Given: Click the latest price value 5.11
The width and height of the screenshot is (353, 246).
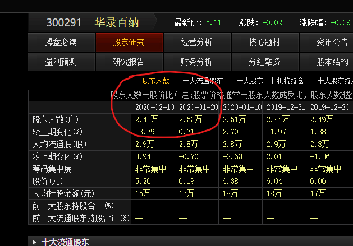Looking at the screenshot, I should click(213, 23).
